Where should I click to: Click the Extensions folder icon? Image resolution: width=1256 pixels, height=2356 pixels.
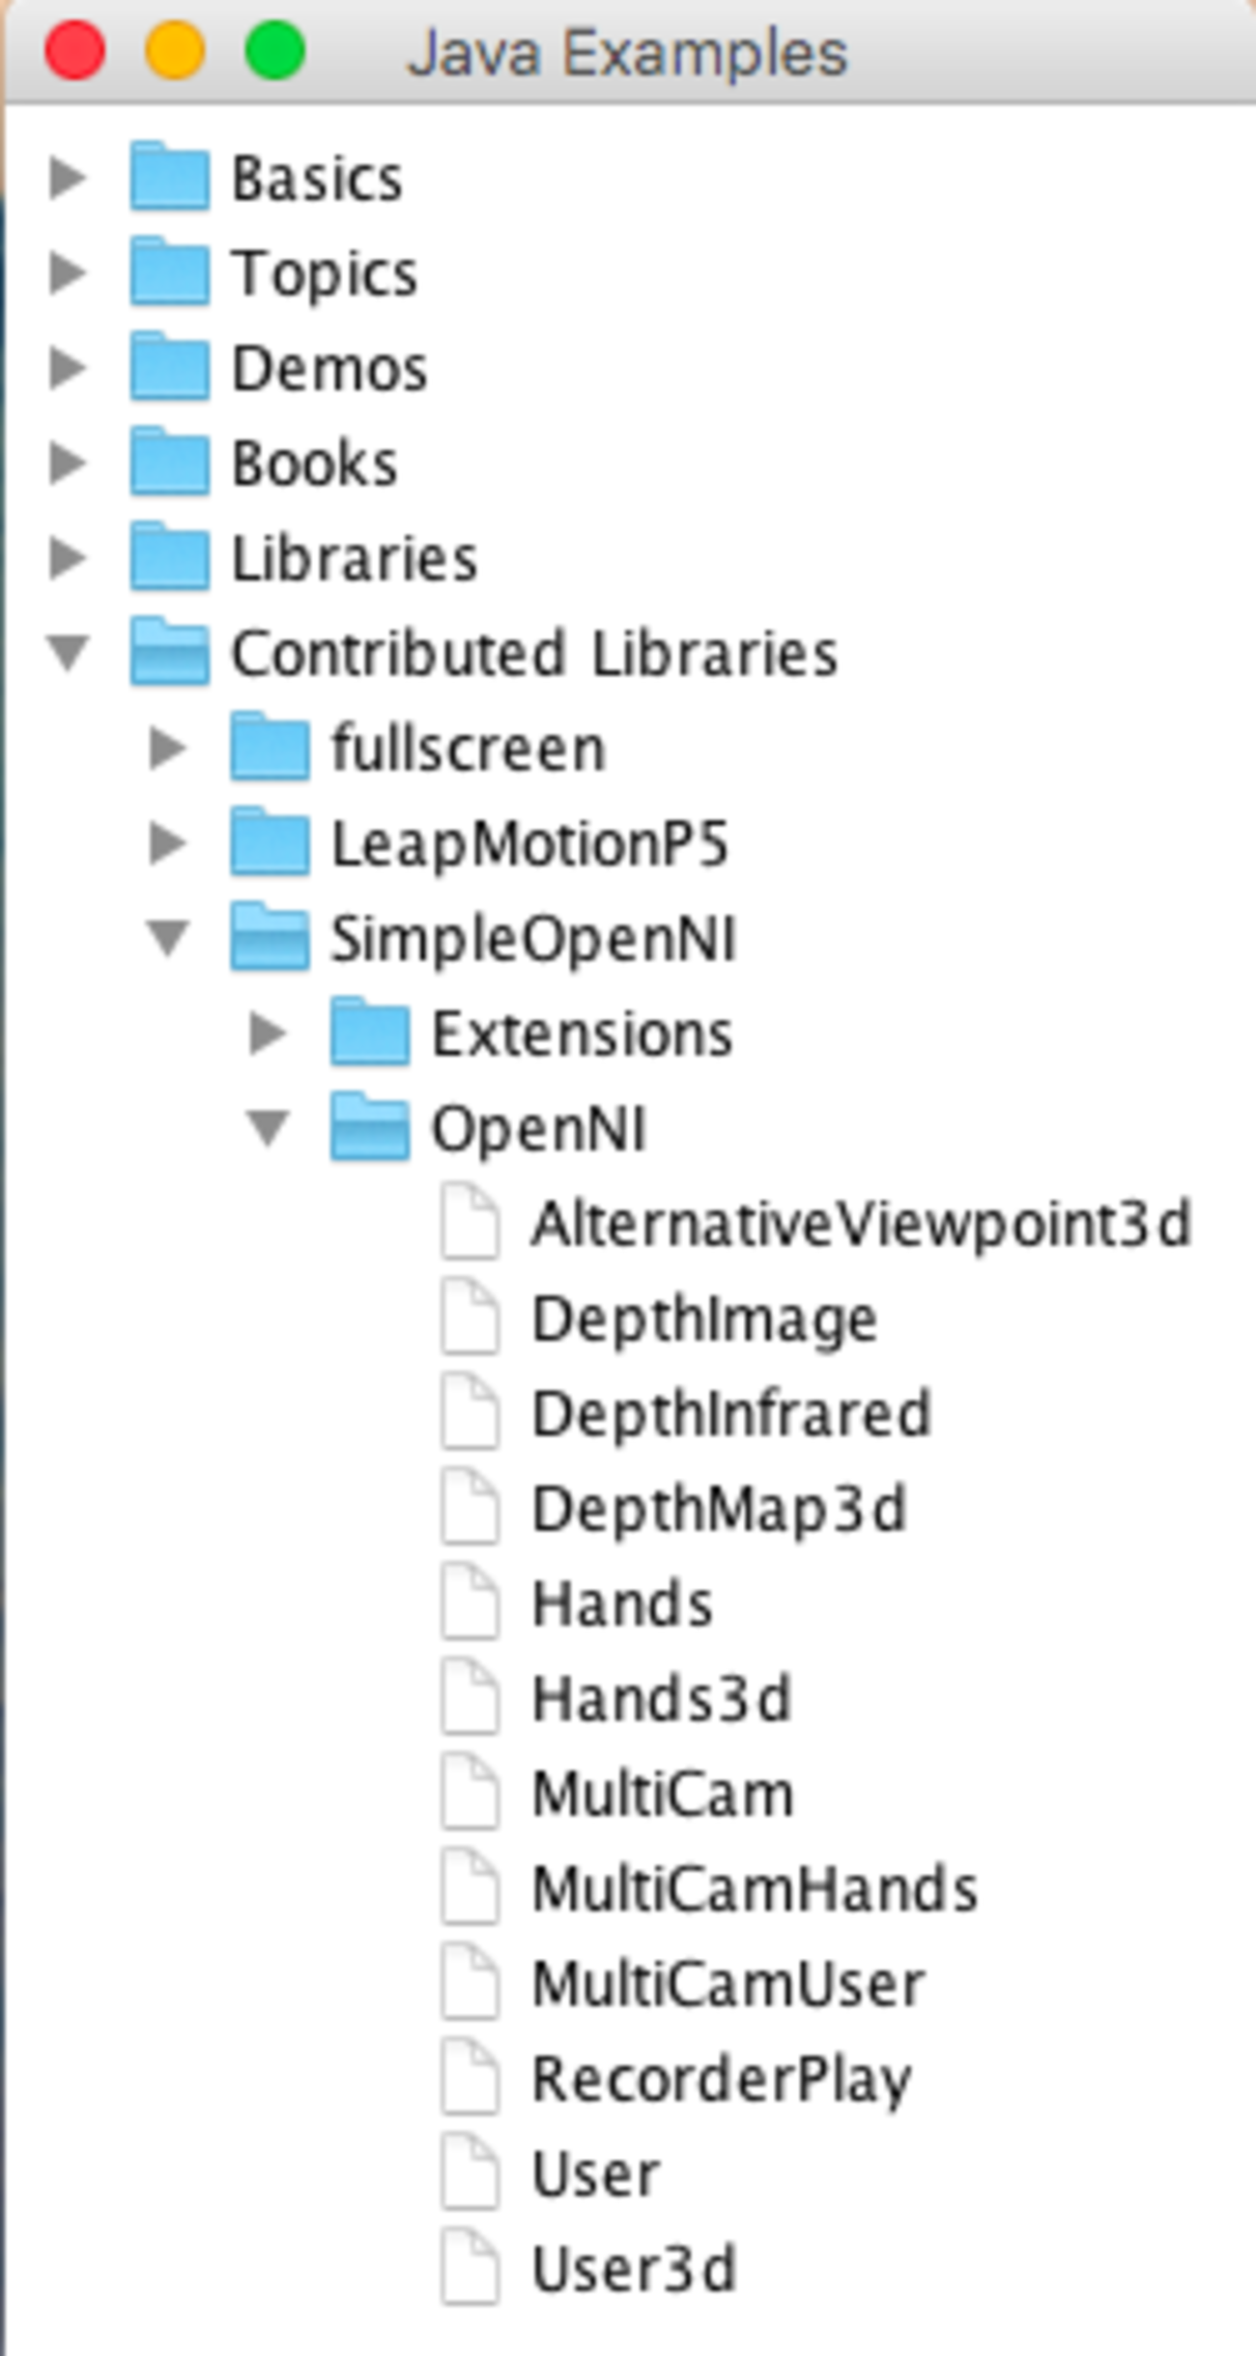(369, 1034)
